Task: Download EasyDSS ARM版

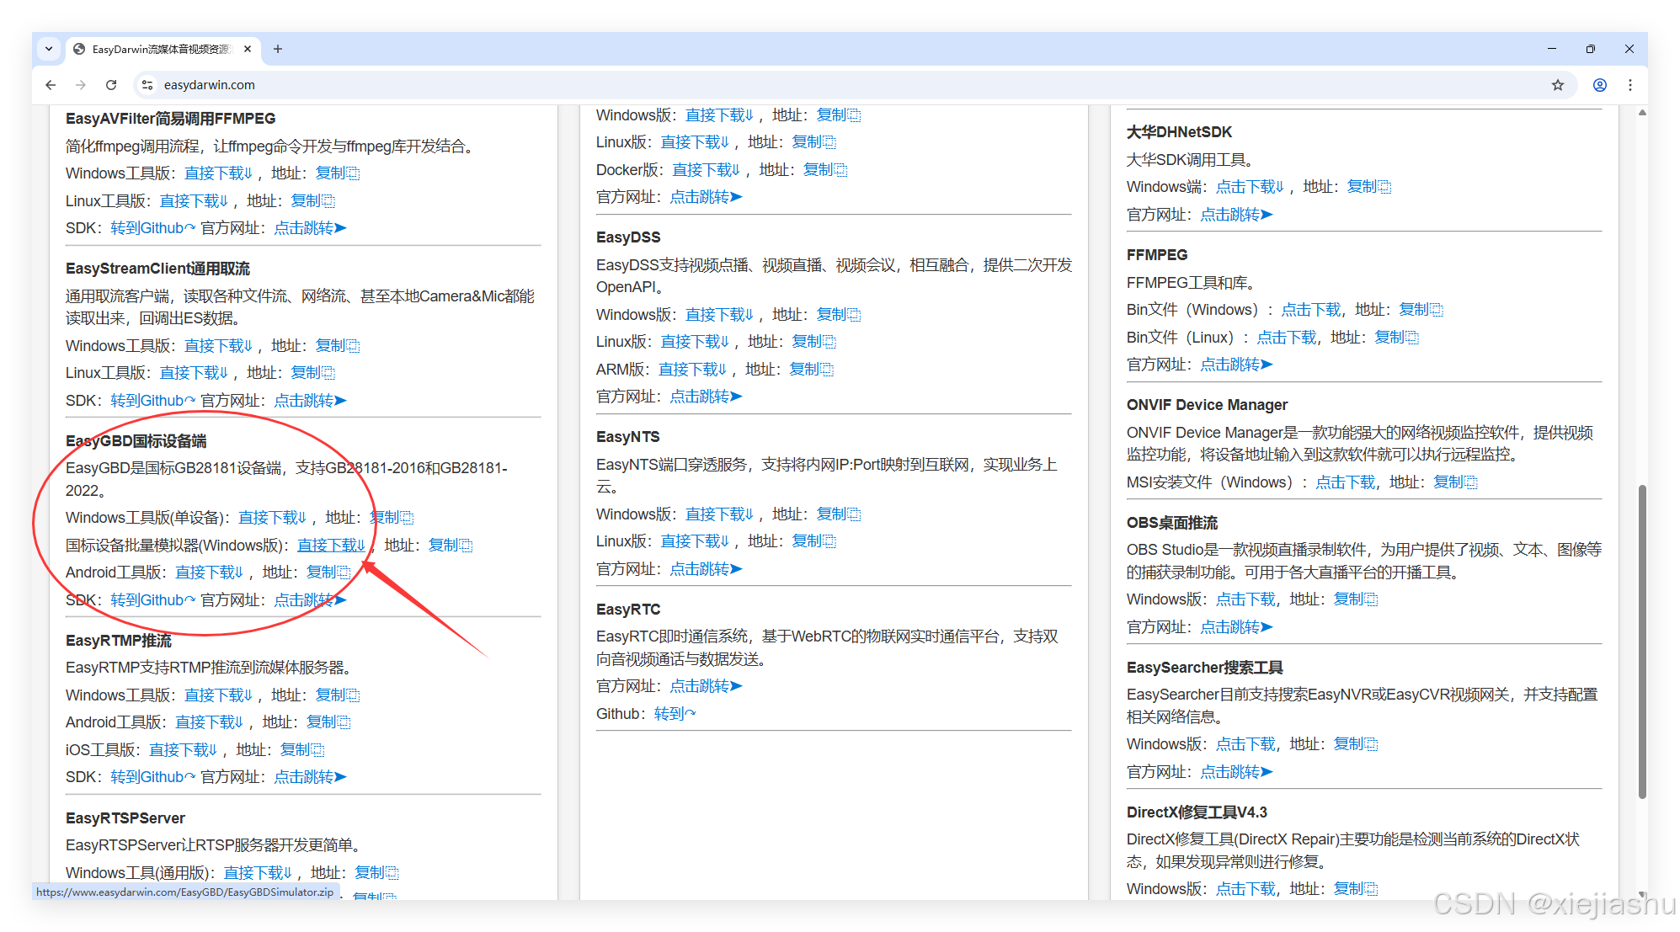Action: pyautogui.click(x=692, y=370)
